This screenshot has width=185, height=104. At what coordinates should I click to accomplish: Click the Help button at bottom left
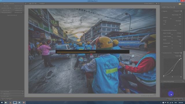[x=3, y=99]
